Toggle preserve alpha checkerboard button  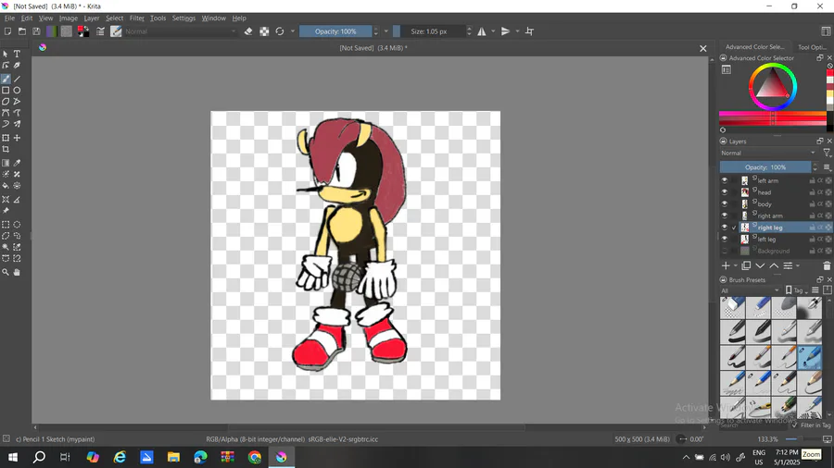coord(264,31)
